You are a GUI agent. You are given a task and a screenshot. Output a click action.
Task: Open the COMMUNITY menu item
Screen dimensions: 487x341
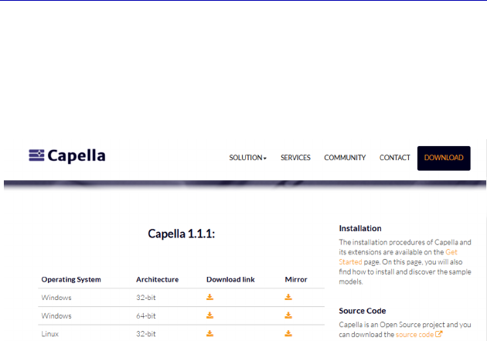pos(345,158)
